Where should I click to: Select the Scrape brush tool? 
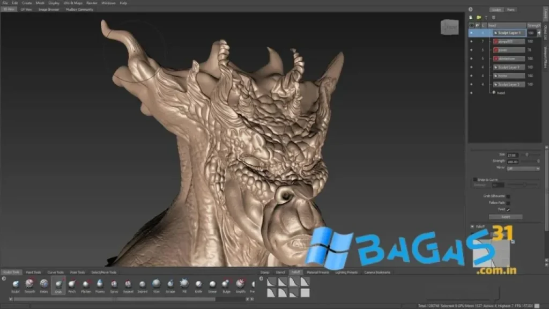click(x=170, y=285)
